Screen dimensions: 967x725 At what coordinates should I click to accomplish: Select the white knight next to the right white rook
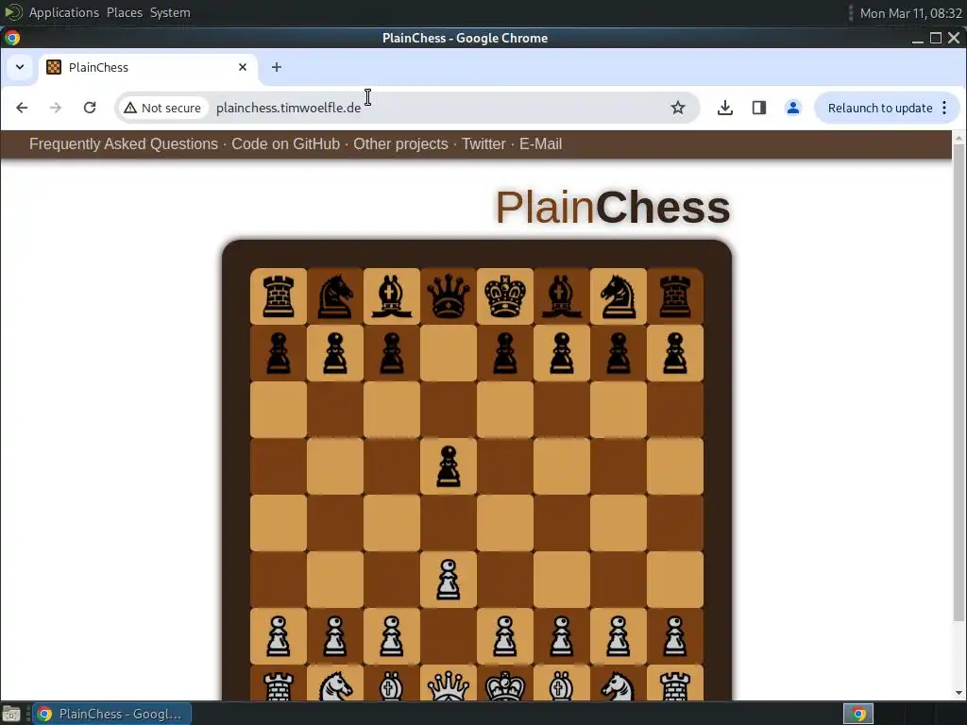pyautogui.click(x=619, y=685)
